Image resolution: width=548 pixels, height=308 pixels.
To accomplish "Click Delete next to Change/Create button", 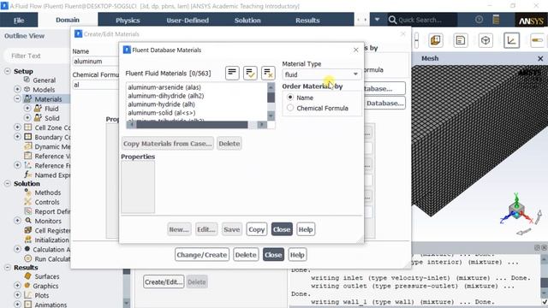I will click(x=246, y=255).
